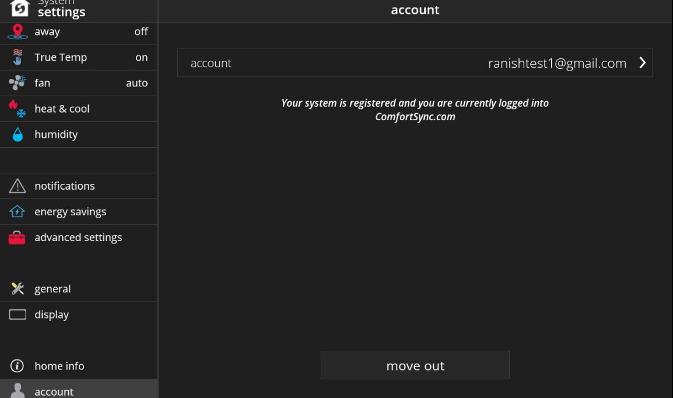Click the display rectangle icon
This screenshot has width=673, height=398.
click(17, 315)
